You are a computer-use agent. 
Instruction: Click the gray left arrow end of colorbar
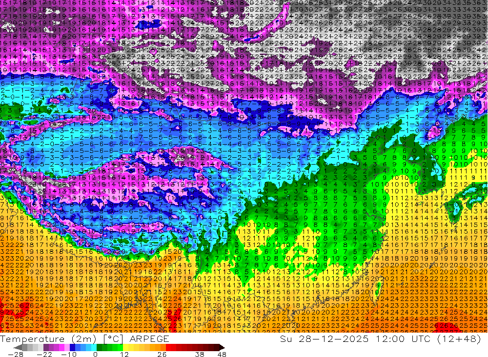18,348
